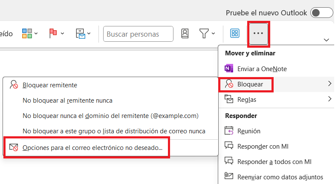Expand the ribbon display options chevron
335x184 pixels.
(x=326, y=40)
